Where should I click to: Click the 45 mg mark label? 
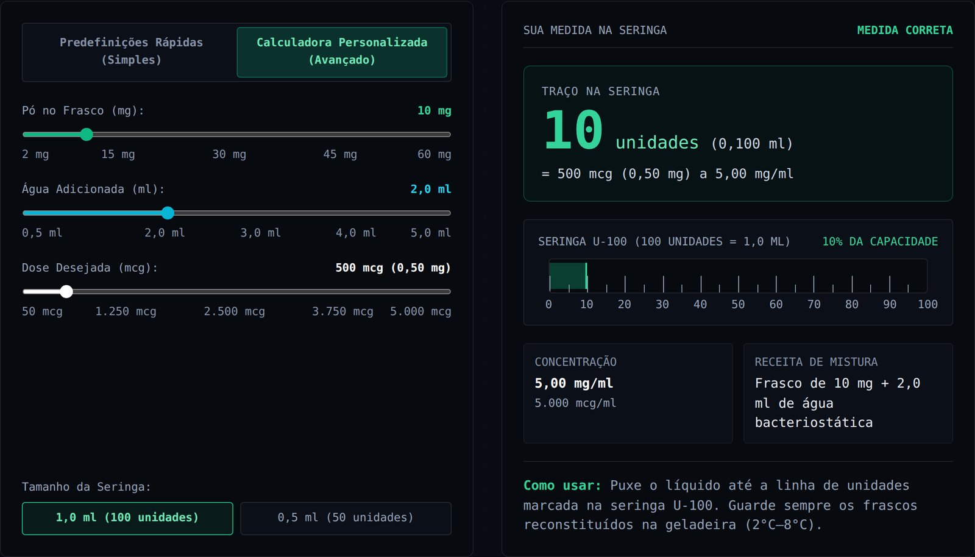coord(340,154)
